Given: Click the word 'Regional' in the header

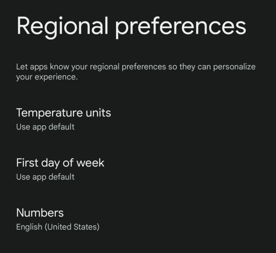Looking at the screenshot, I should pyautogui.click(x=62, y=27).
